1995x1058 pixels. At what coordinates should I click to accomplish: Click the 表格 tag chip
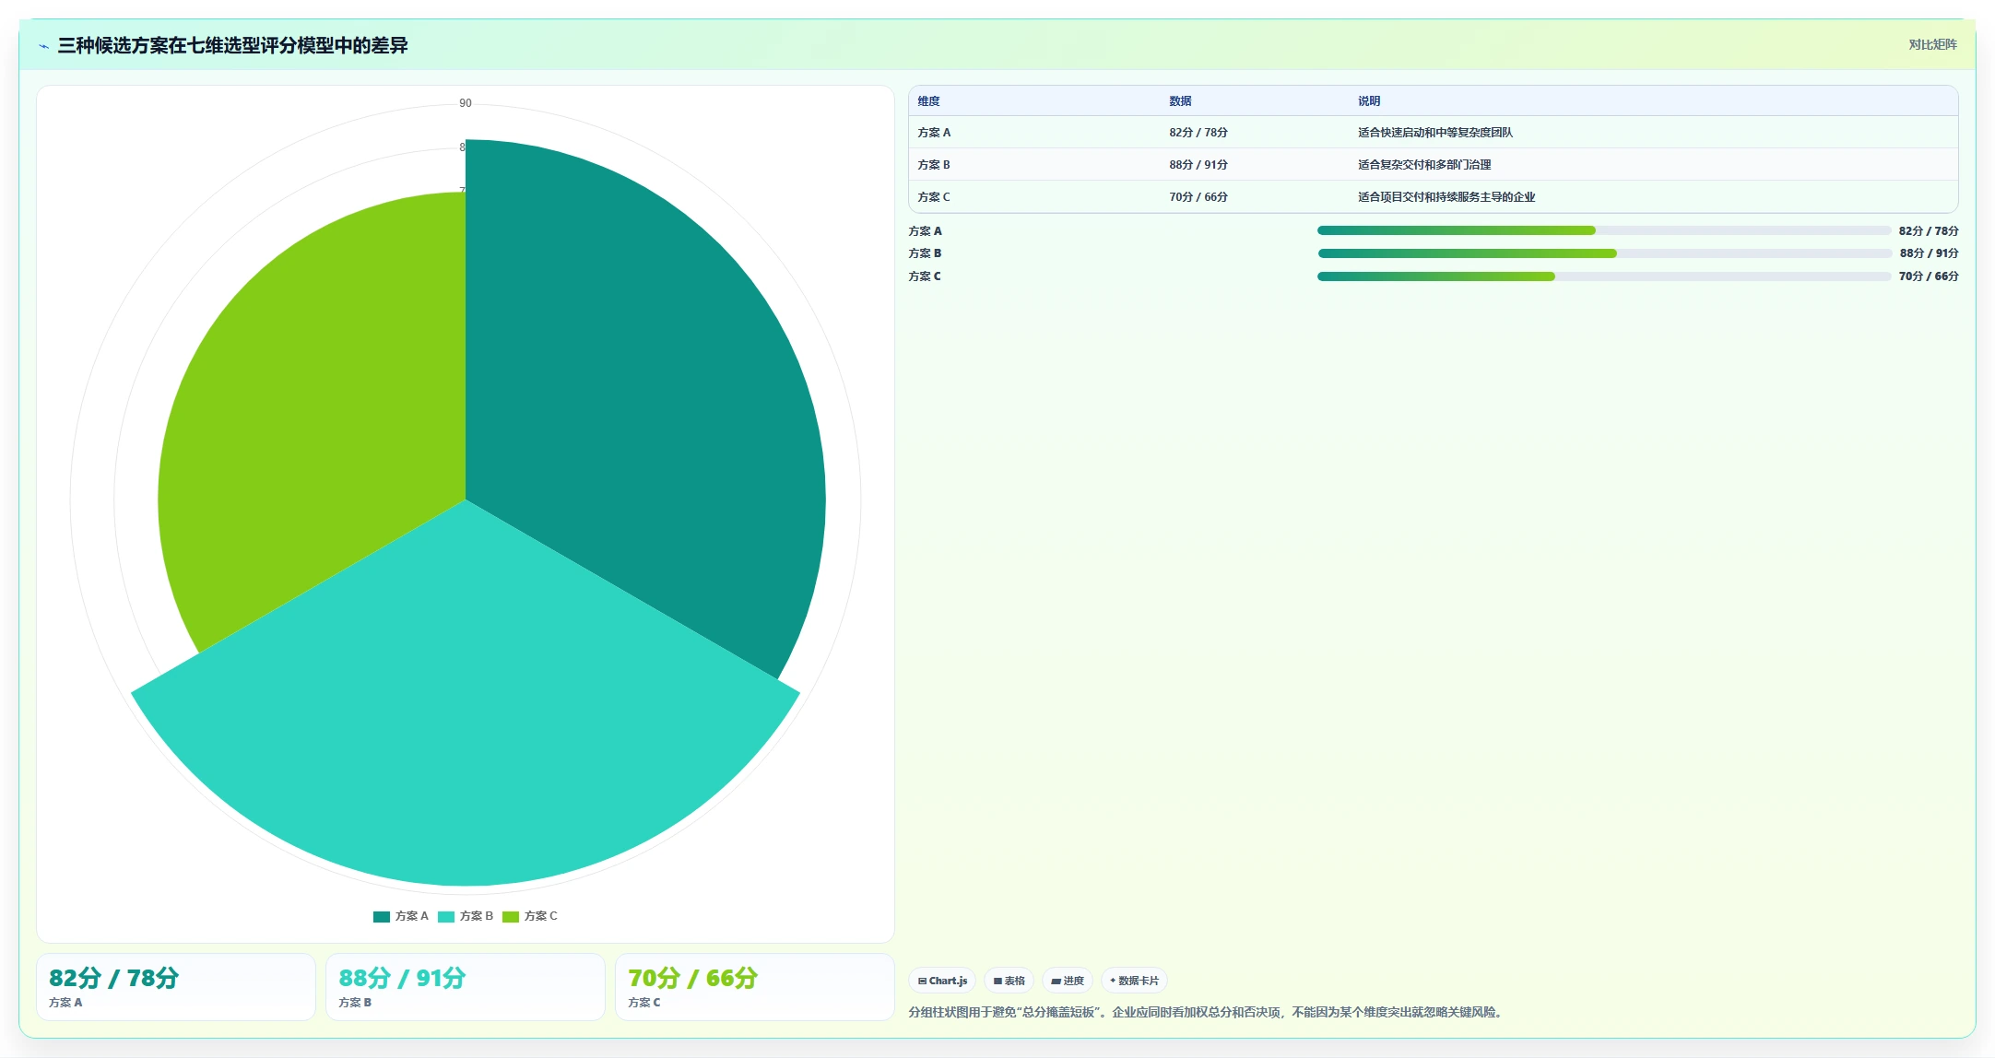[x=1009, y=981]
